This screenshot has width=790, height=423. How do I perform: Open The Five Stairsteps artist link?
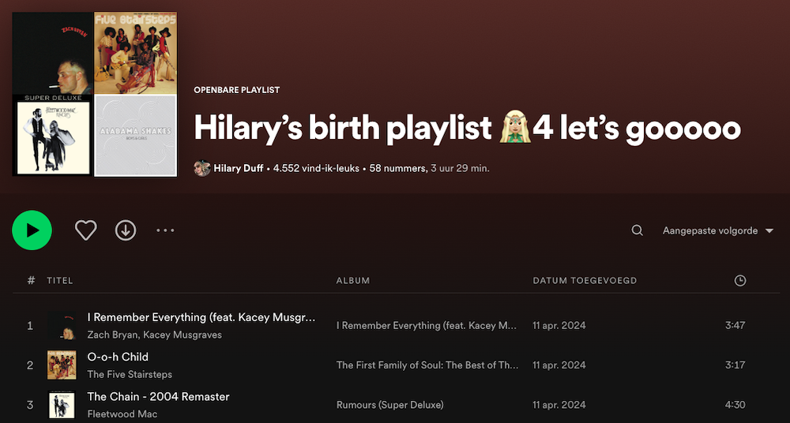[x=130, y=374]
